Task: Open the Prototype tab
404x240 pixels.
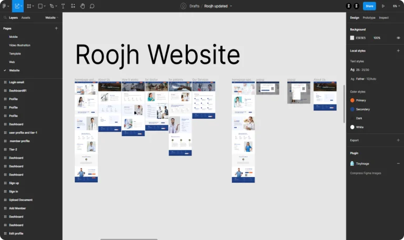Action: [x=369, y=18]
